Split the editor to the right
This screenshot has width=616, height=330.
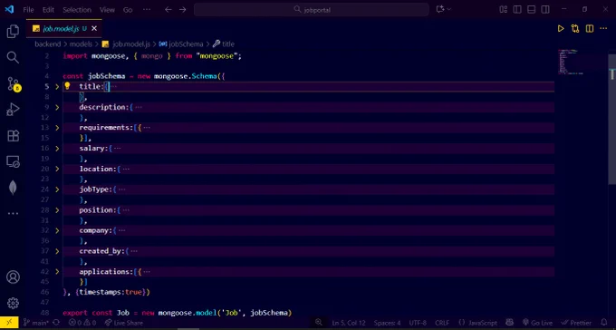(590, 28)
